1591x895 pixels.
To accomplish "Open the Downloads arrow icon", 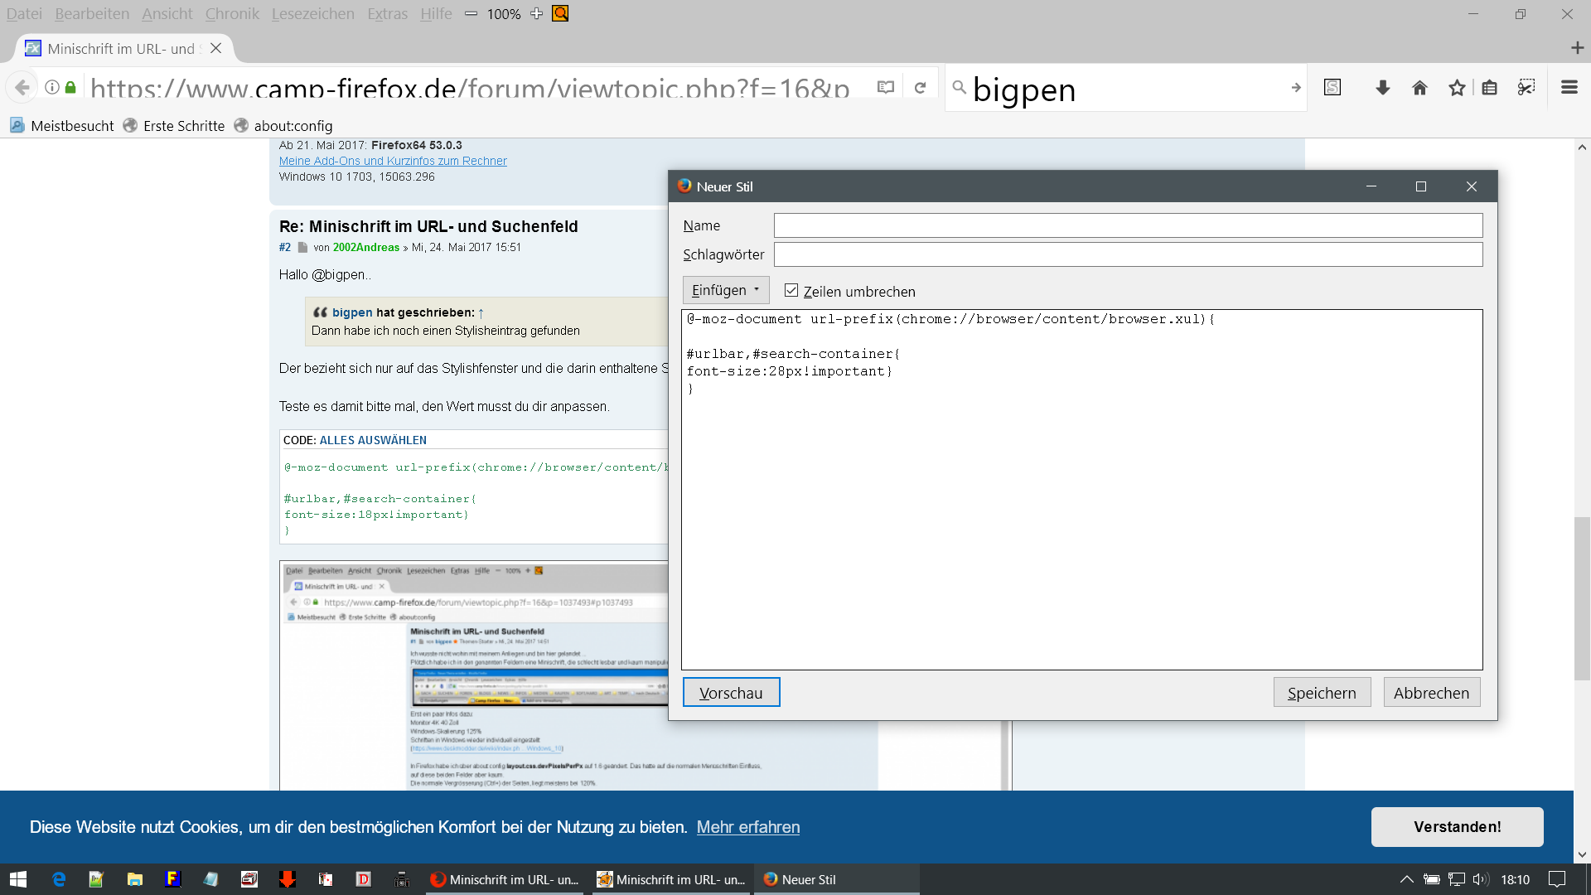I will coord(1382,87).
